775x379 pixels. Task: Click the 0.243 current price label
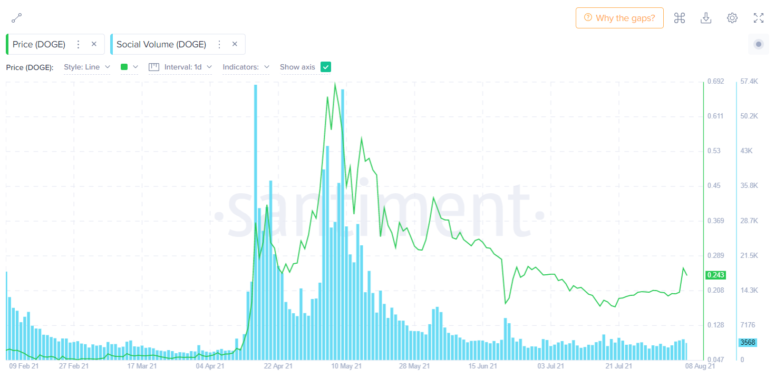point(715,275)
